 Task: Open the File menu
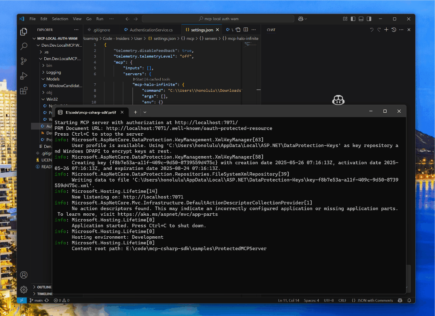(x=33, y=19)
